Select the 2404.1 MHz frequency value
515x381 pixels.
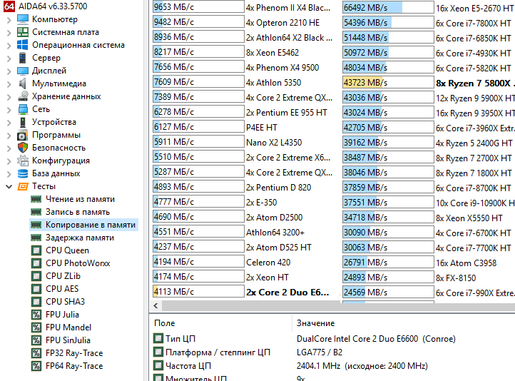click(362, 365)
